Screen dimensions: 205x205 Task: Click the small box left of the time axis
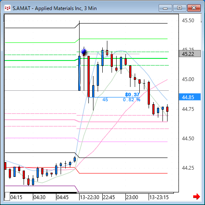tap(7, 197)
